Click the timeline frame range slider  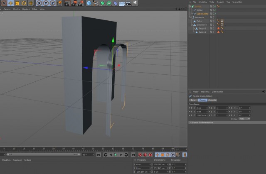pyautogui.click(x=43, y=154)
